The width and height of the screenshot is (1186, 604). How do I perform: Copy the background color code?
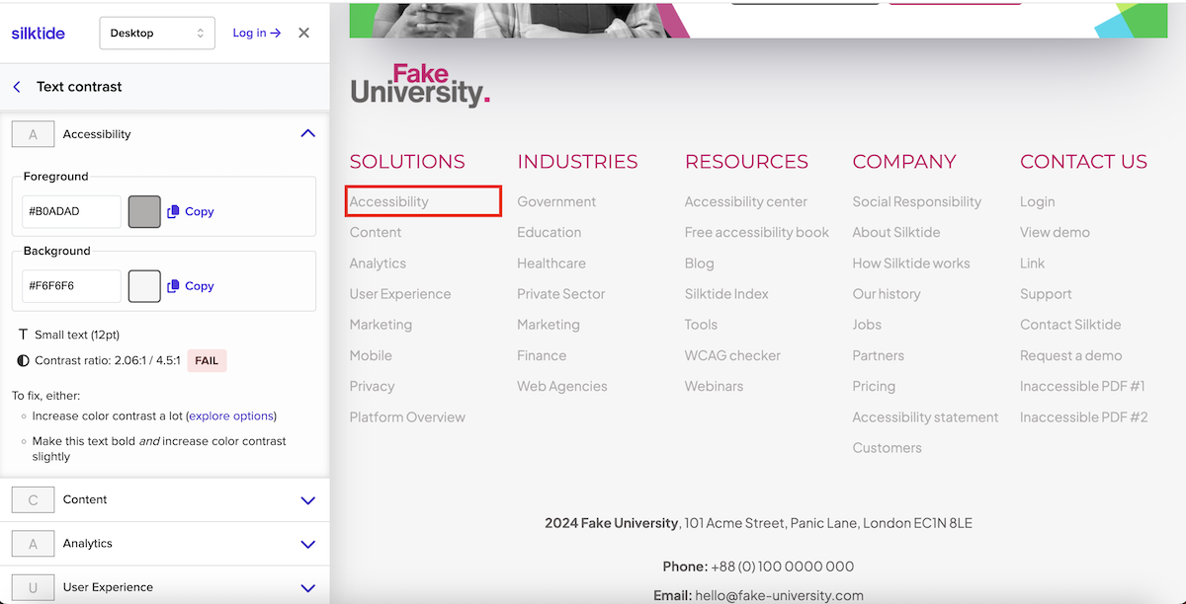coord(189,286)
